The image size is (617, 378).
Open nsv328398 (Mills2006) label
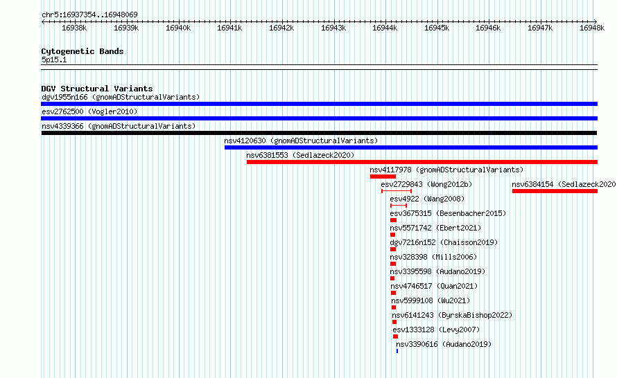pos(433,257)
